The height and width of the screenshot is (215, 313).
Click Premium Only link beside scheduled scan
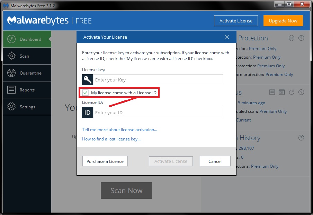click(x=273, y=111)
